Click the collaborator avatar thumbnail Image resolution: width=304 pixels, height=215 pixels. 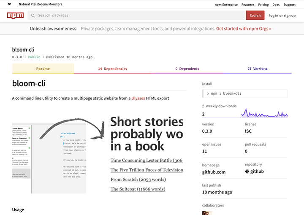207,213
